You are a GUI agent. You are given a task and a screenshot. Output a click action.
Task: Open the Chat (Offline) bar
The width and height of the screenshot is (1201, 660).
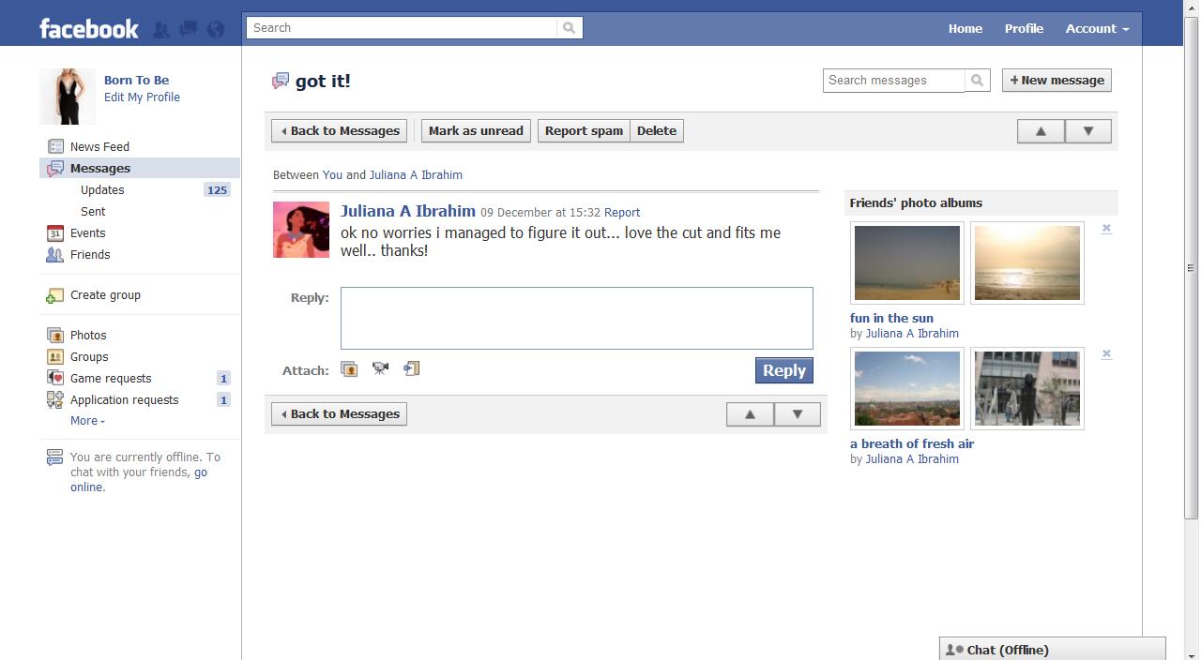coord(1052,650)
